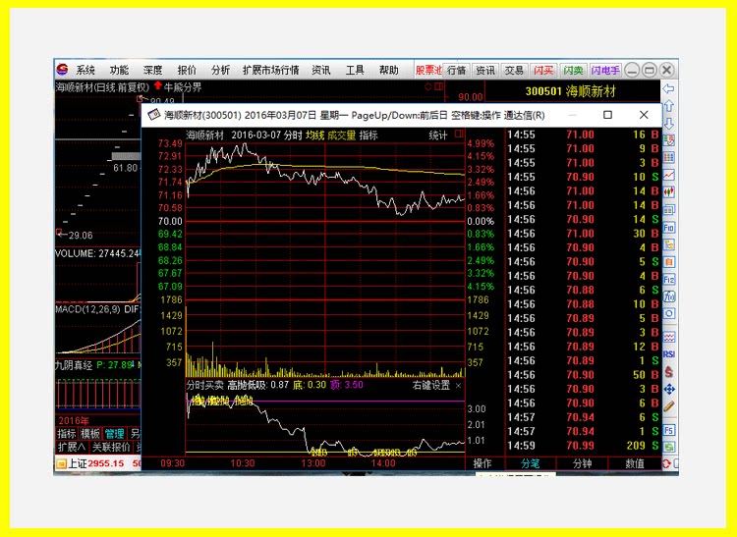Viewport: 737px width, 537px height.
Task: Open the colored grid table icon in sidebar
Action: click(x=669, y=157)
